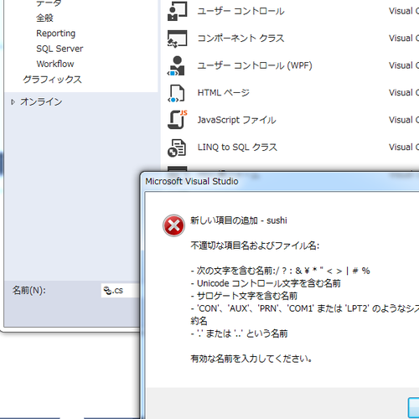Select the オンライン tree item label
Image resolution: width=419 pixels, height=419 pixels.
(x=41, y=101)
